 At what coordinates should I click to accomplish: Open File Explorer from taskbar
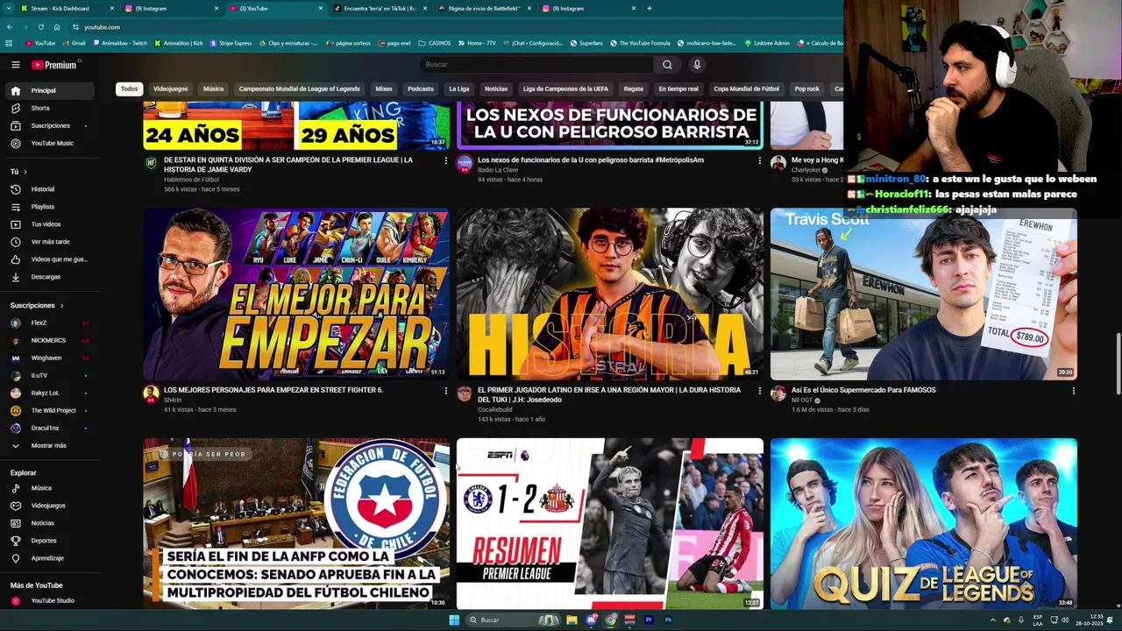(x=572, y=620)
